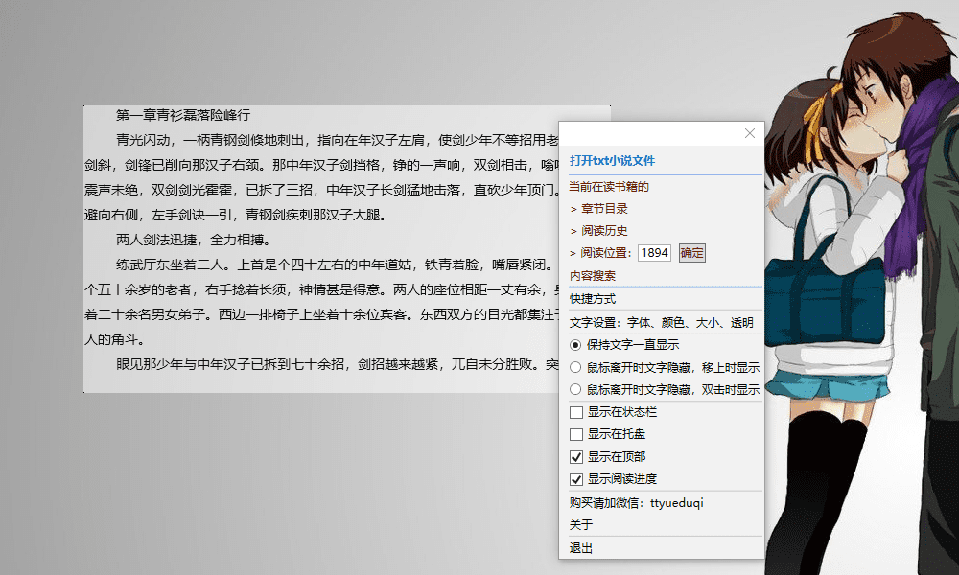The height and width of the screenshot is (575, 959).
Task: Click the reading position input showing 1894
Action: point(656,253)
